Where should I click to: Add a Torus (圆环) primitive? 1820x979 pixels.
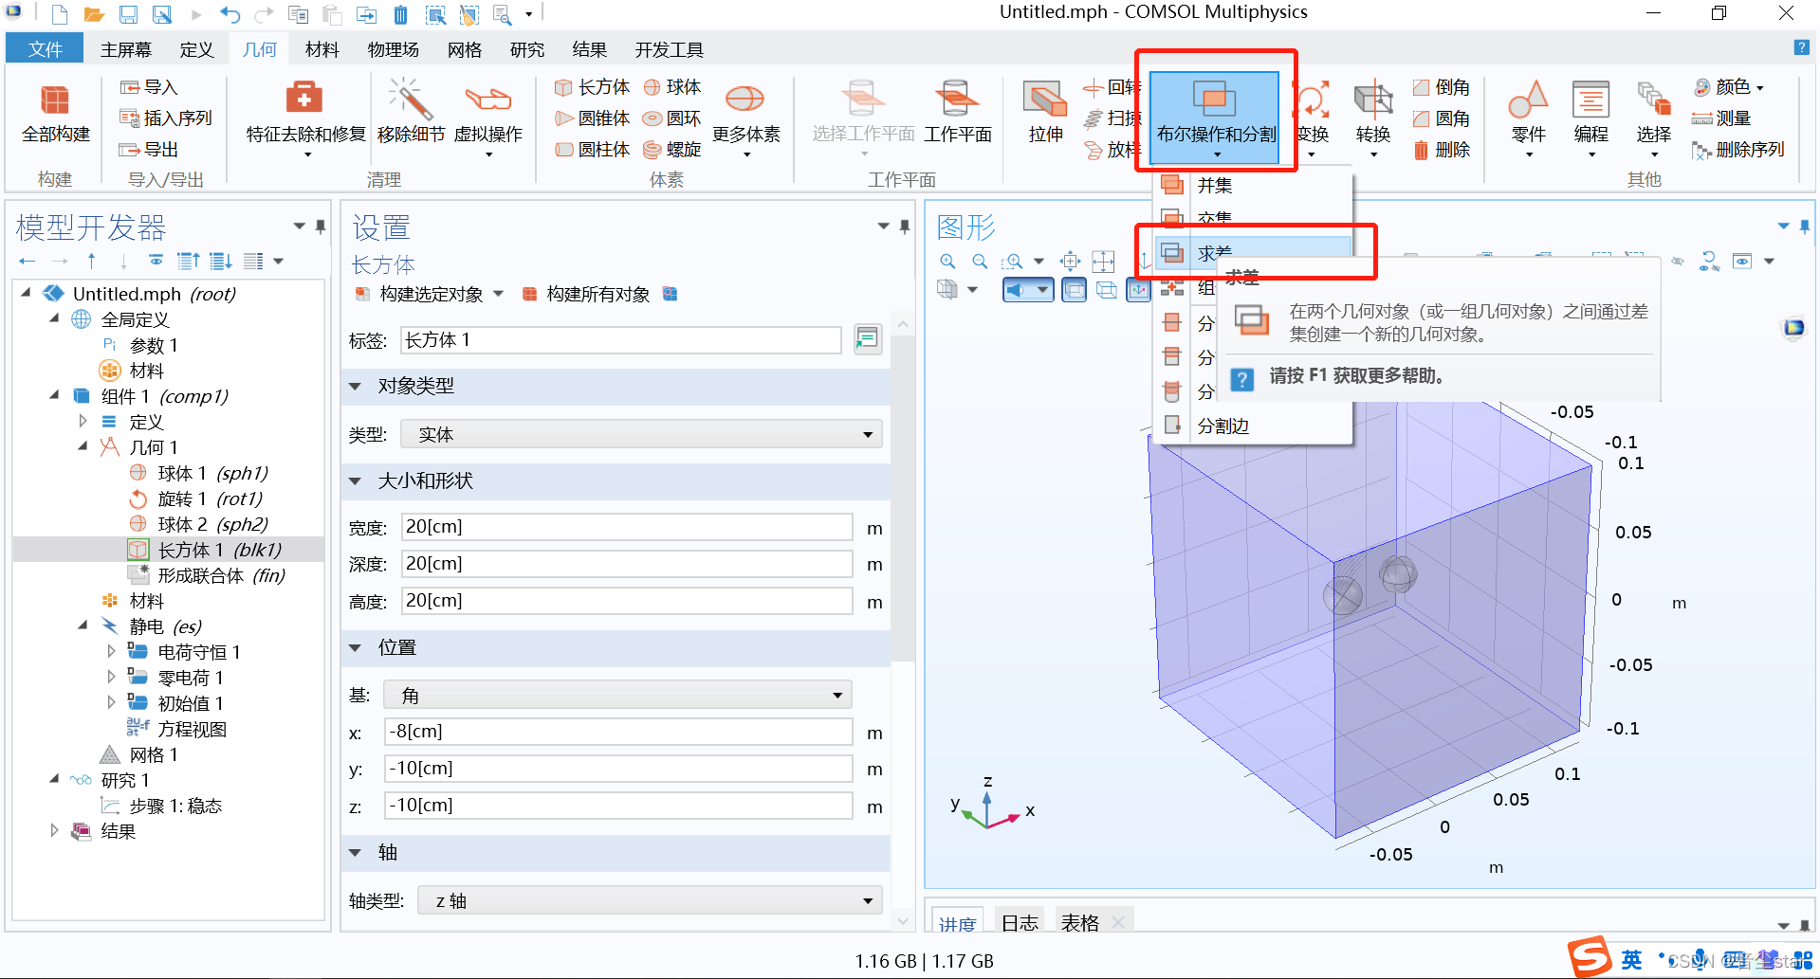click(x=672, y=118)
